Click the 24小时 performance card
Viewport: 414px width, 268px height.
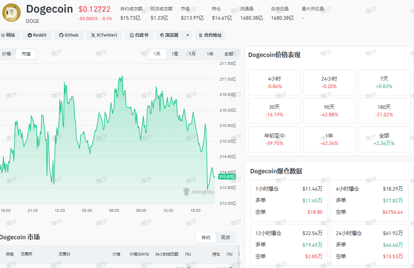329,83
